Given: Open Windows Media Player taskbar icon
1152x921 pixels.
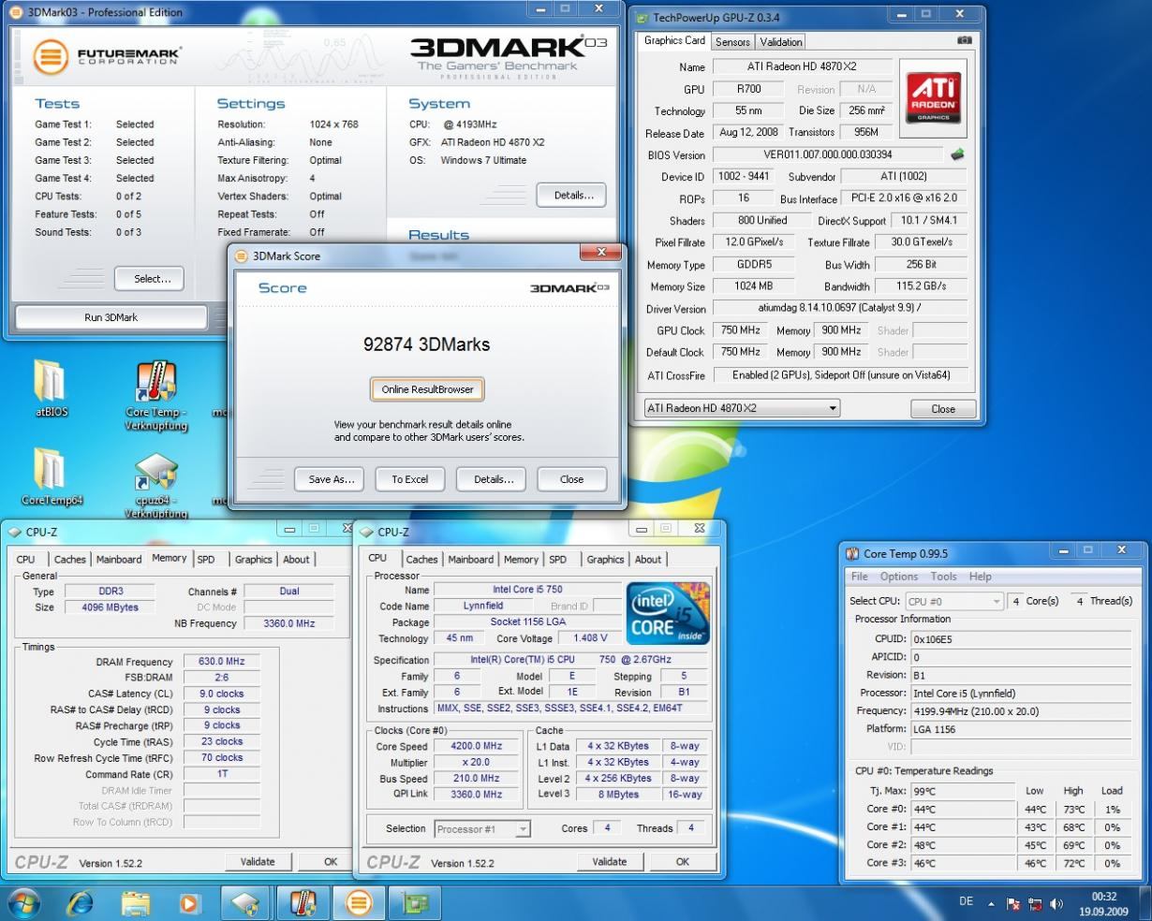Looking at the screenshot, I should tap(190, 903).
